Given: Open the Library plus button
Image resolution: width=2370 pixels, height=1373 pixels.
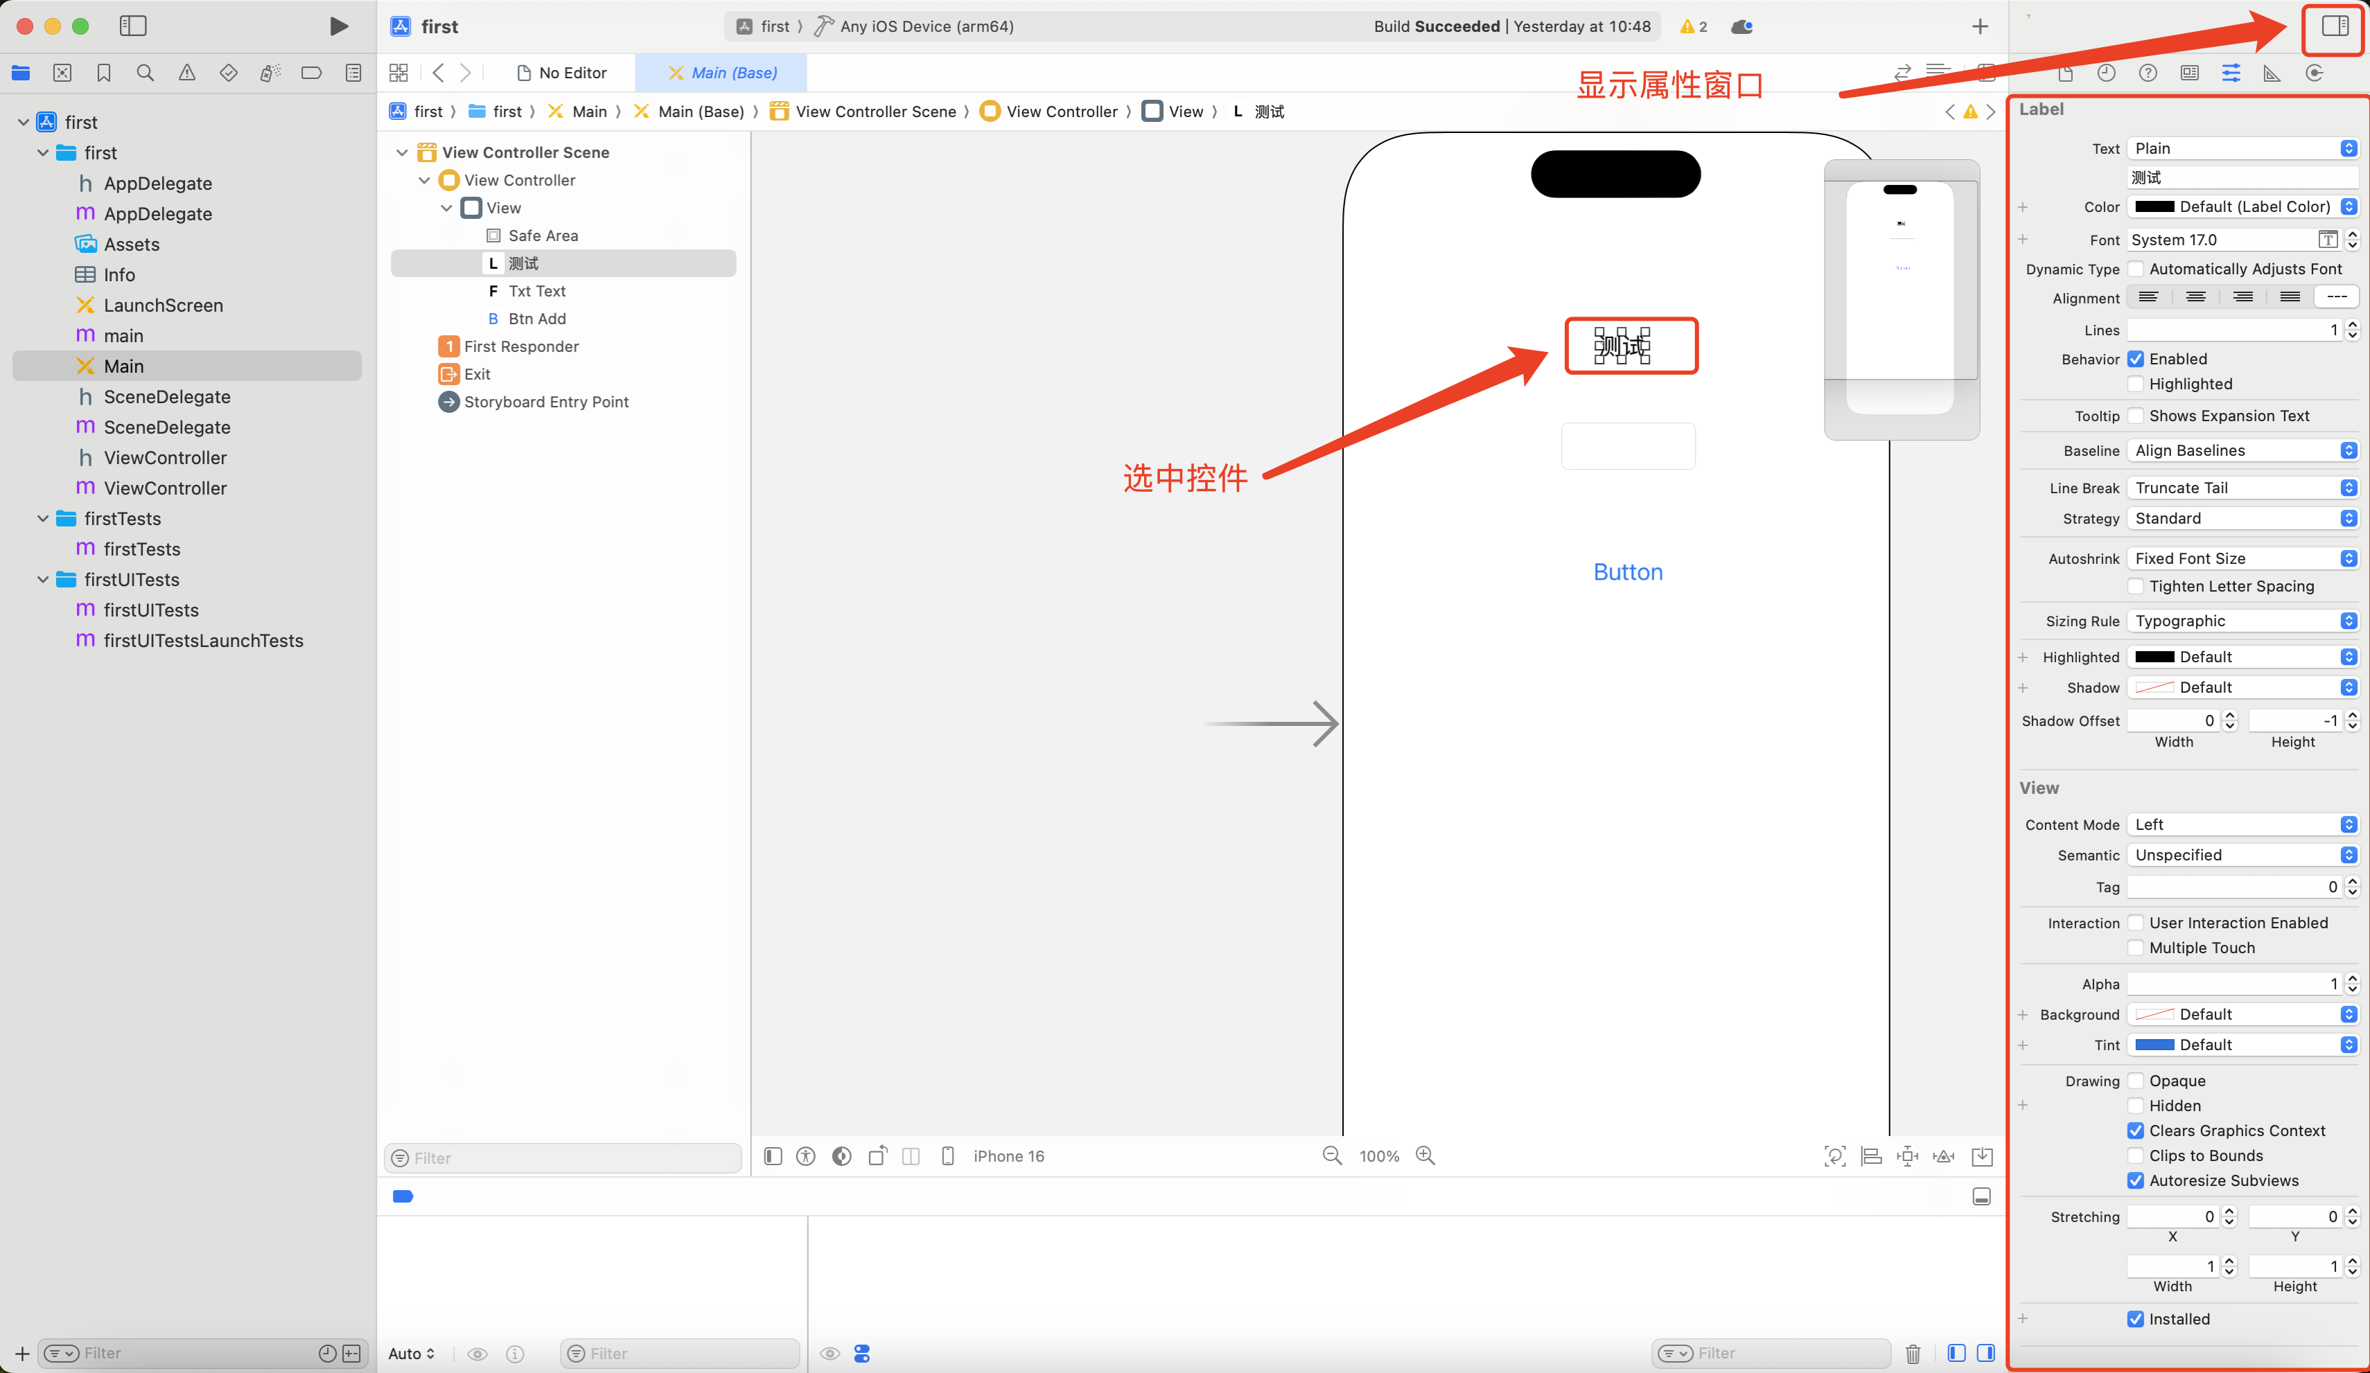Looking at the screenshot, I should click(1980, 26).
